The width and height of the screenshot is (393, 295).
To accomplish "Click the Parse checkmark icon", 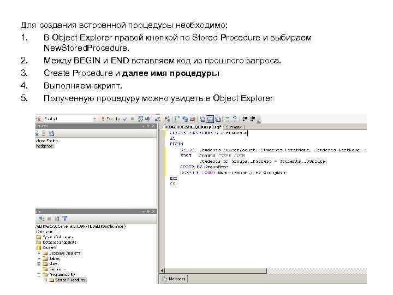I will pos(125,119).
